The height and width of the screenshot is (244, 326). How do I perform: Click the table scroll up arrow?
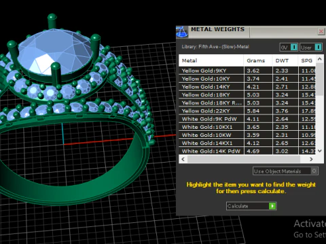[320, 59]
